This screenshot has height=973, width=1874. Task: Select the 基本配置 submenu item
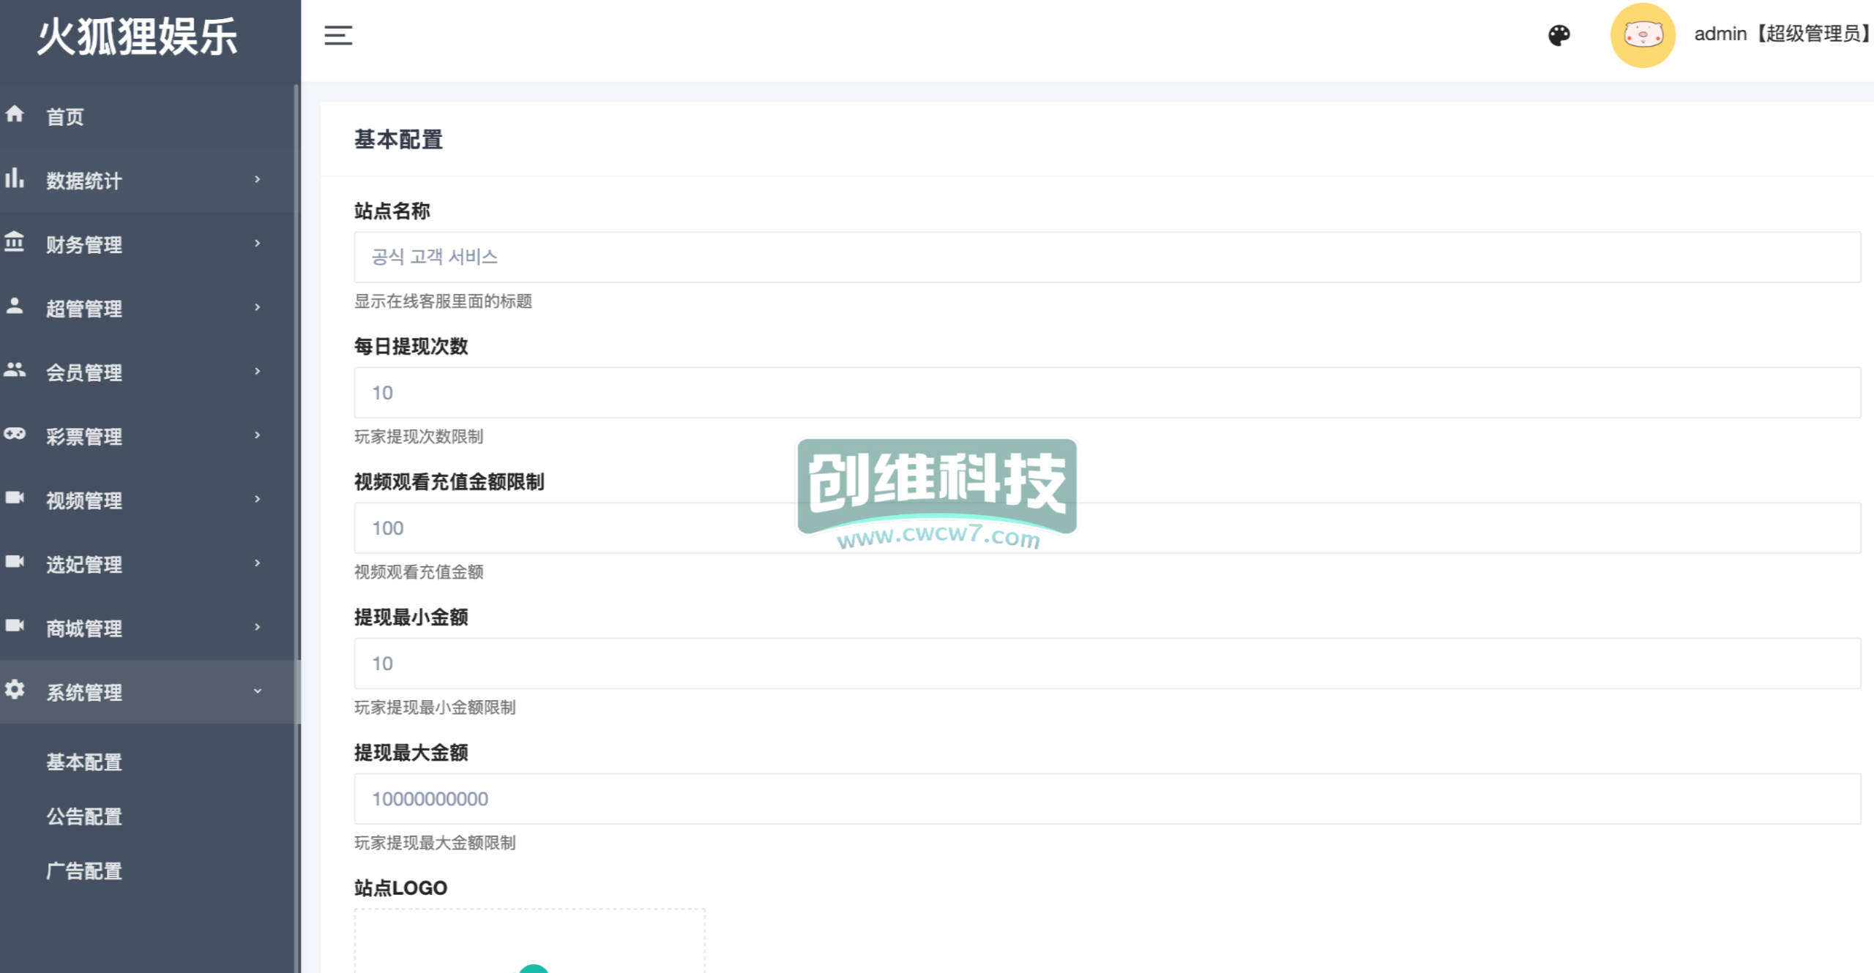[x=84, y=762]
